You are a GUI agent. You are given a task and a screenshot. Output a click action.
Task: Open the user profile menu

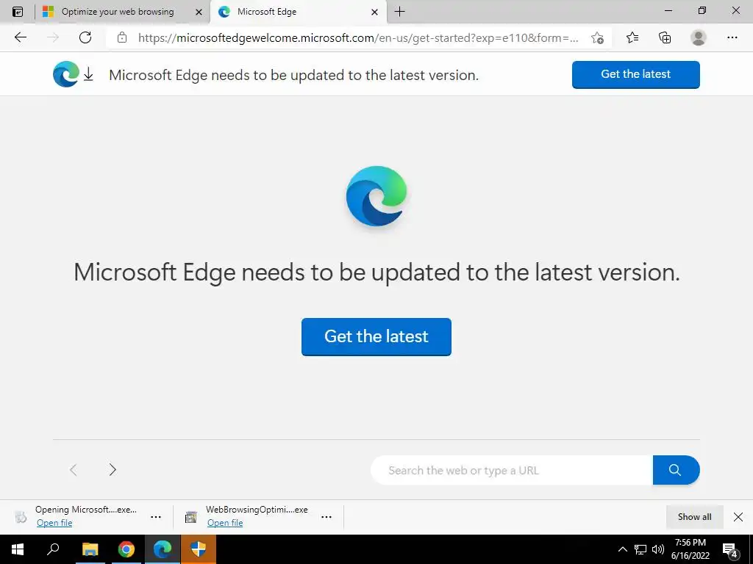(x=699, y=37)
